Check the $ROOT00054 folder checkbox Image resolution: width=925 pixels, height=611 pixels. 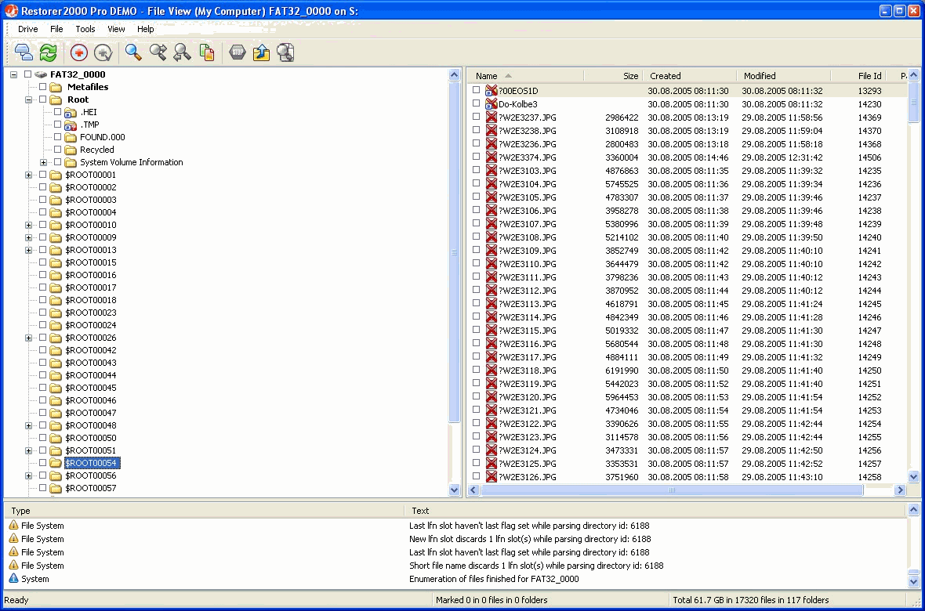pos(42,463)
